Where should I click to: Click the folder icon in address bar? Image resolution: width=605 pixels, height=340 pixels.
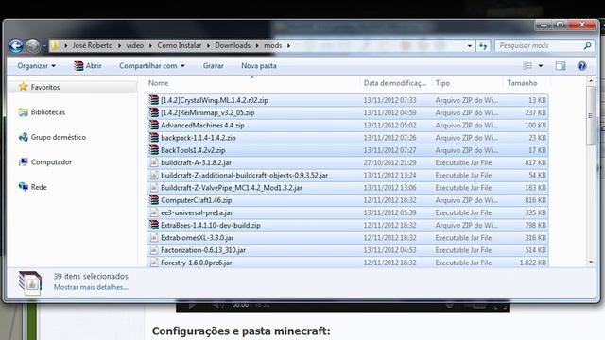click(56, 46)
